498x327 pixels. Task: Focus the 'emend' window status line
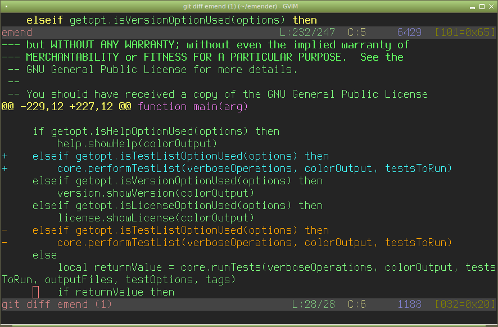coord(17,33)
